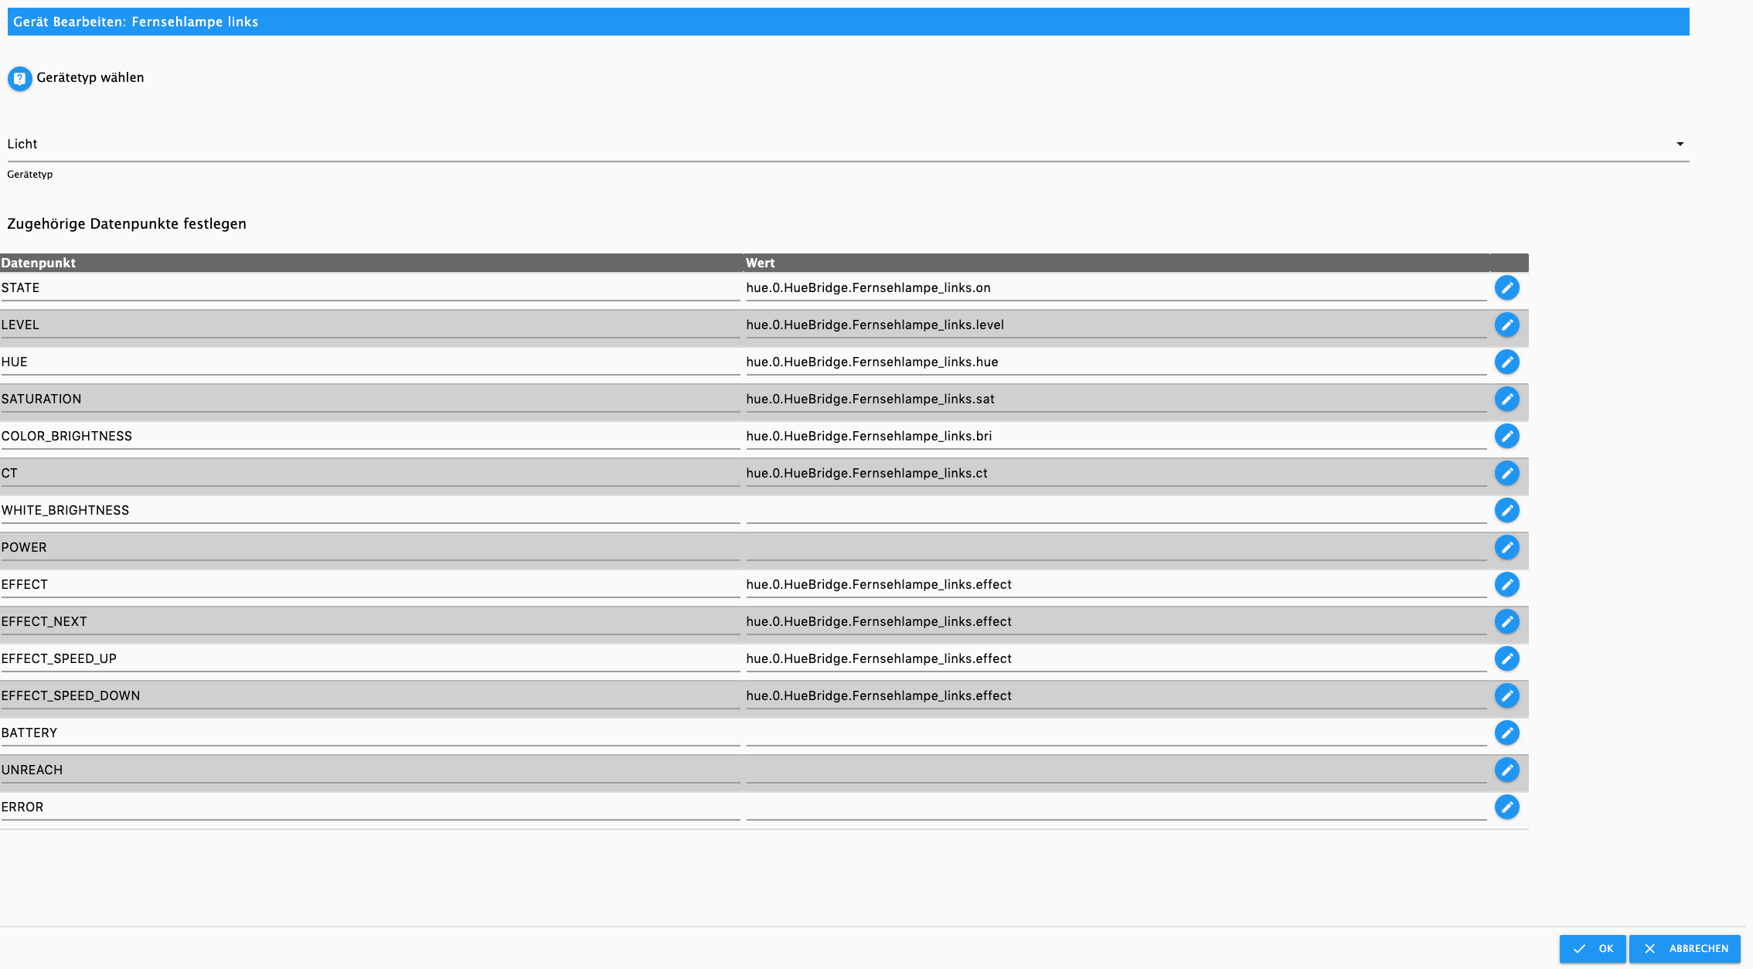The height and width of the screenshot is (969, 1753).
Task: Edit the EFFECT_NEXT datapoint with pencil icon
Action: pos(1506,621)
